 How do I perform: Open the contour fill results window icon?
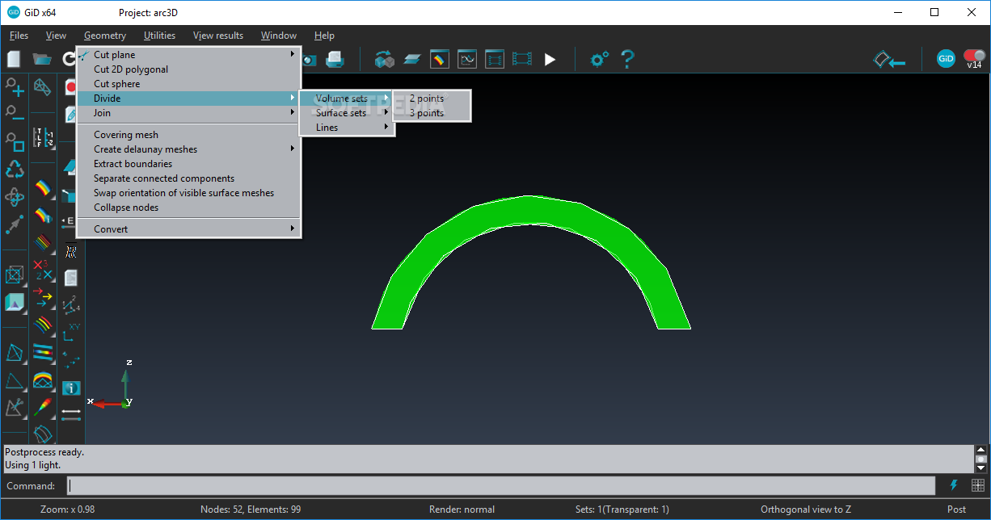439,59
